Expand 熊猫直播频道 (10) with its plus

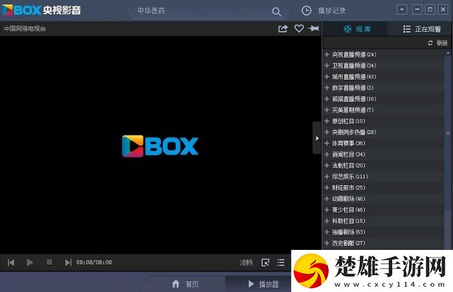(x=327, y=99)
